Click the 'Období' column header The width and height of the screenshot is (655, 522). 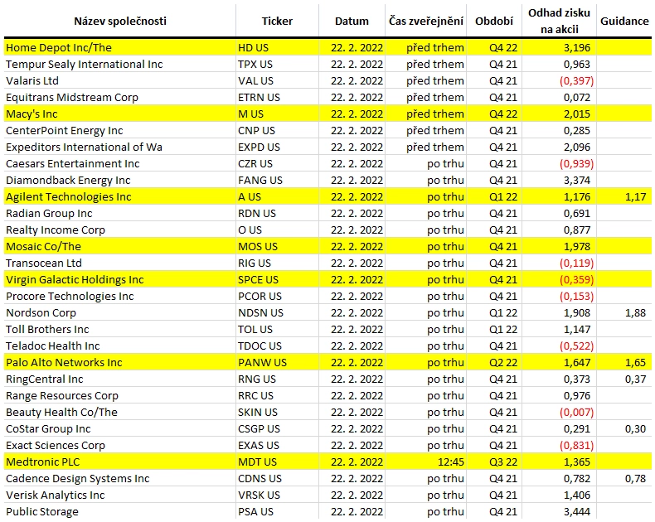tap(494, 22)
